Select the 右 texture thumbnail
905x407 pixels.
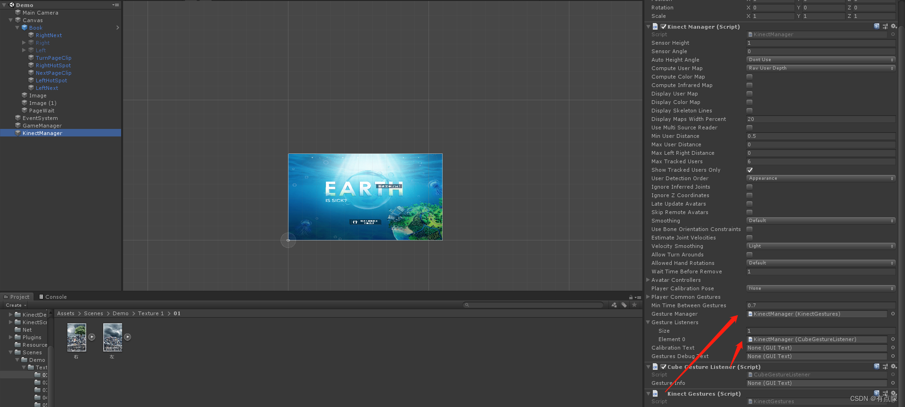pos(76,337)
